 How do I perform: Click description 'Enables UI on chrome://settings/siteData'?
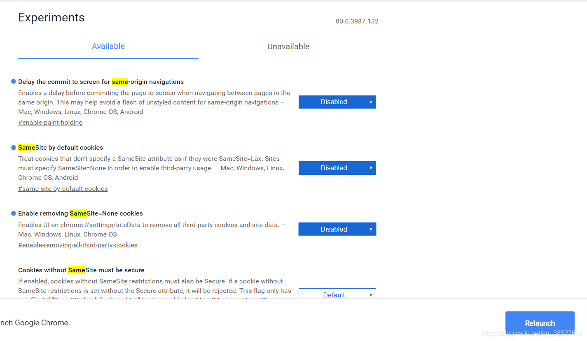pos(152,230)
